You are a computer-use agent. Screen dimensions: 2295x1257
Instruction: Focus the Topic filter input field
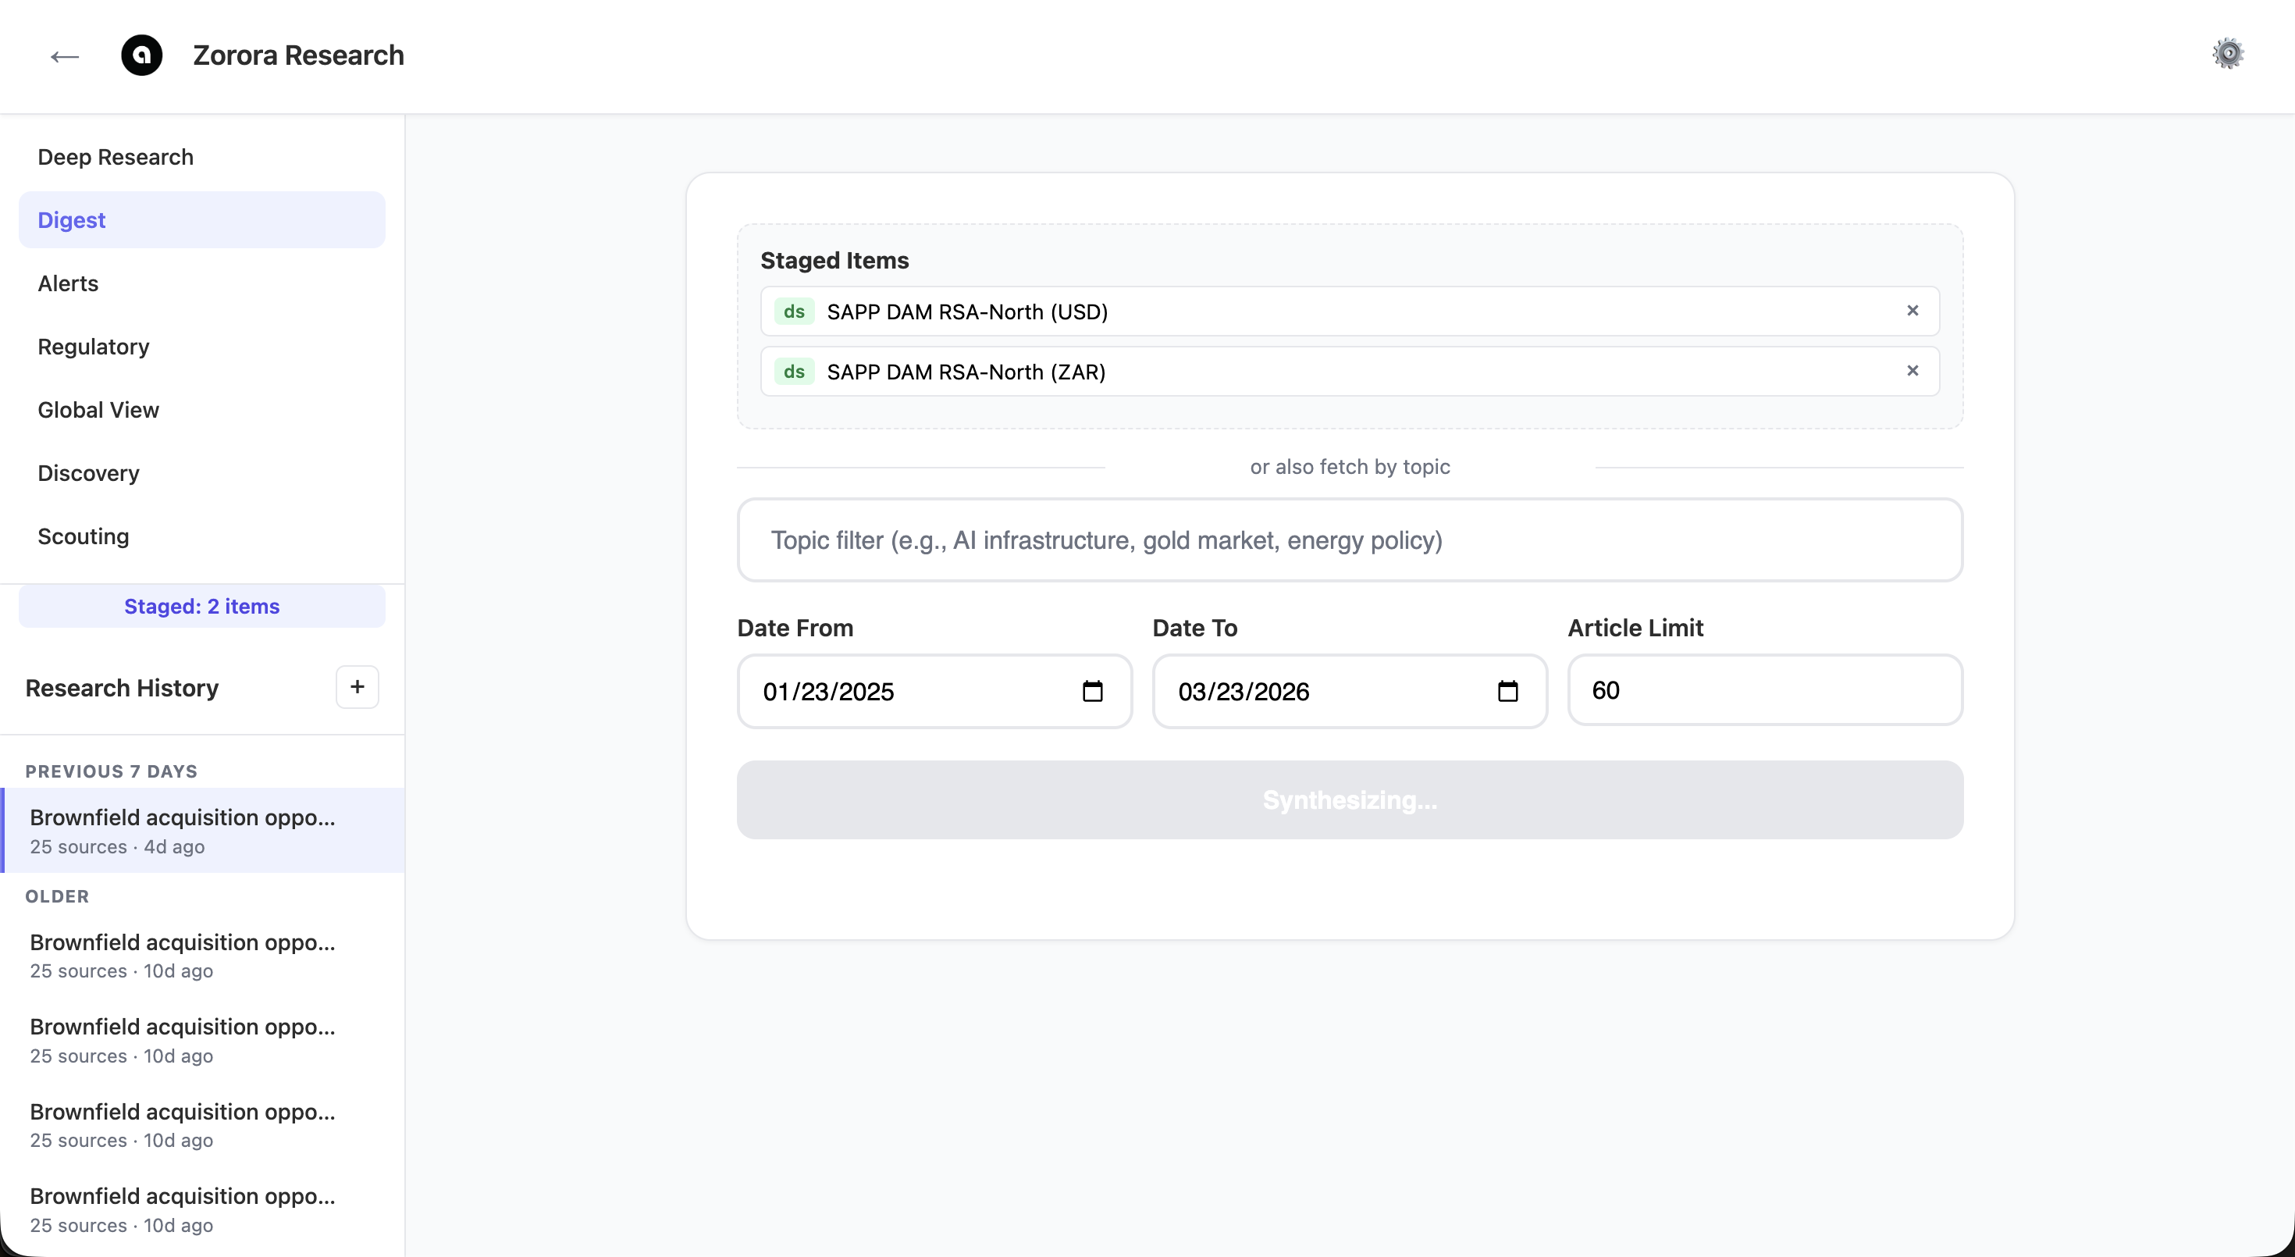pyautogui.click(x=1349, y=539)
